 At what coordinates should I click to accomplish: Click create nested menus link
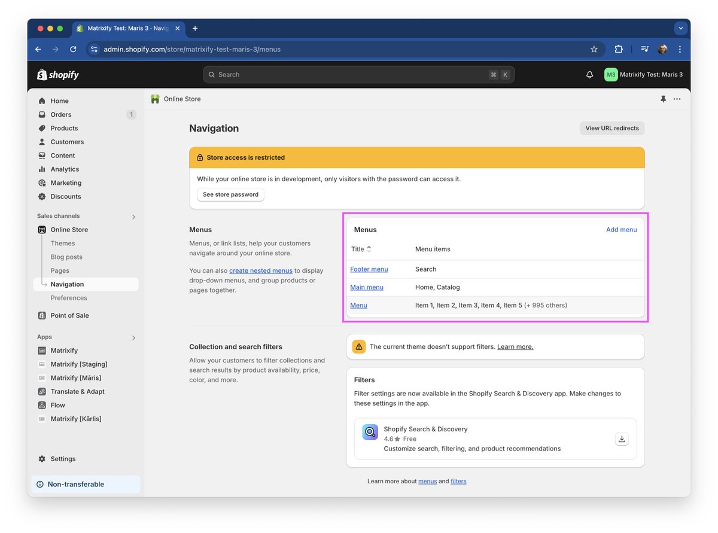coord(261,270)
